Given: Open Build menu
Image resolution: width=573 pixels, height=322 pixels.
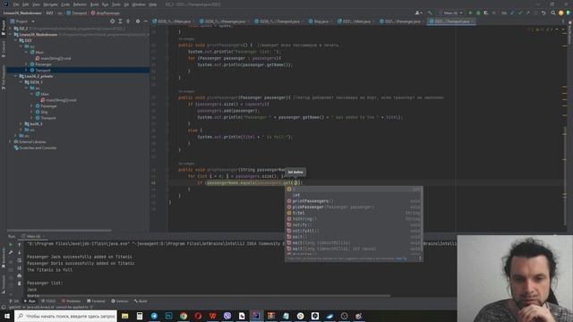Looking at the screenshot, I should point(94,4).
